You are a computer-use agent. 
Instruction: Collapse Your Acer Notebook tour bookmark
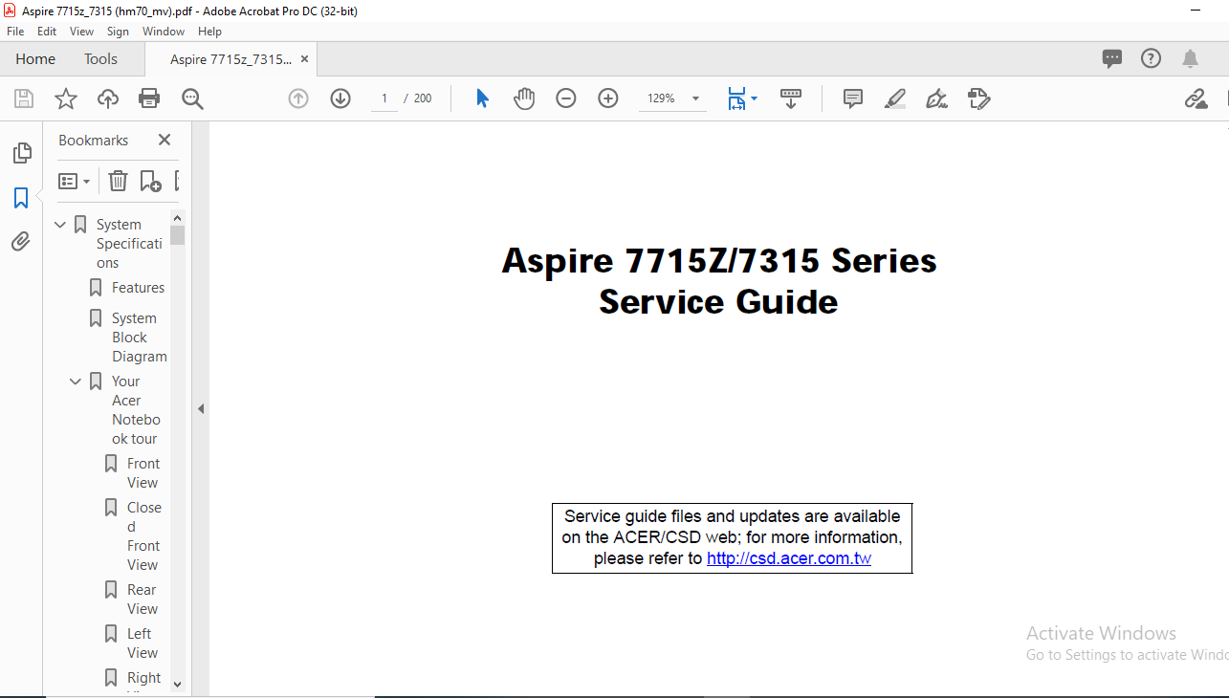coord(76,382)
